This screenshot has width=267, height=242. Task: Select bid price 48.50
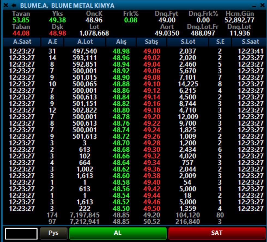(121, 209)
